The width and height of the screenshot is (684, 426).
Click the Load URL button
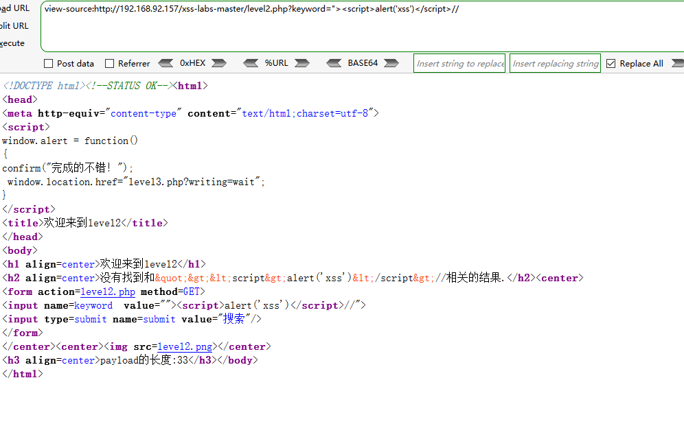pos(15,8)
